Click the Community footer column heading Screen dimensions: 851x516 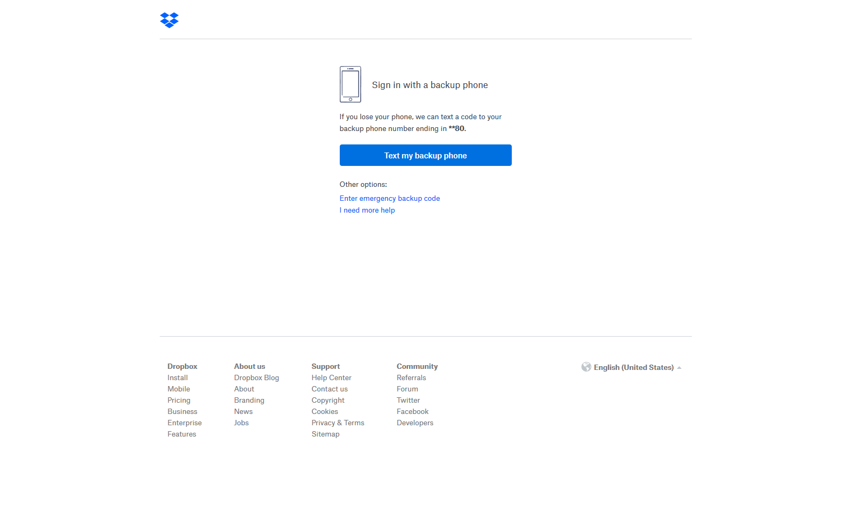(x=417, y=366)
